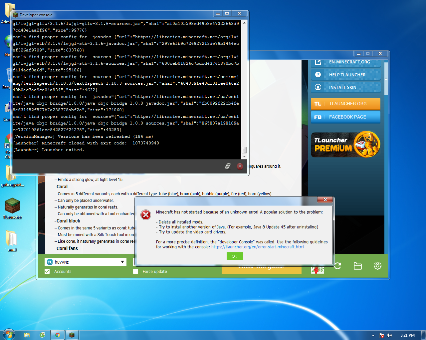The width and height of the screenshot is (426, 340).
Task: Open the TLauncher settings gear
Action: point(377,266)
